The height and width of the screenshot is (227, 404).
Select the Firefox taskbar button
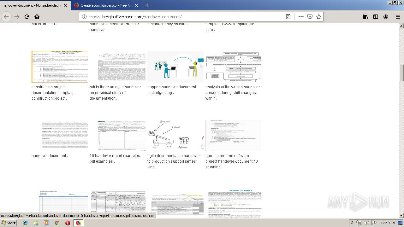coord(78,223)
